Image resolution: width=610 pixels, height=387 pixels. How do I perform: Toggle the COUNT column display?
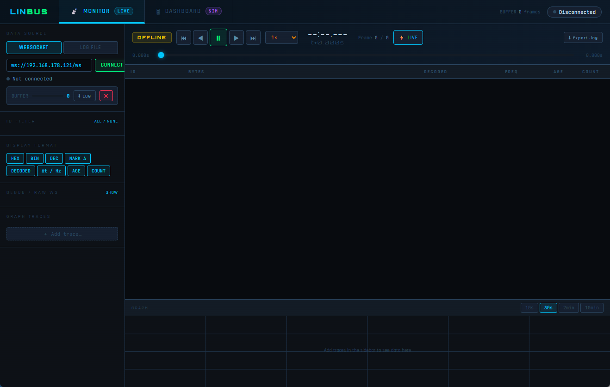(x=99, y=171)
